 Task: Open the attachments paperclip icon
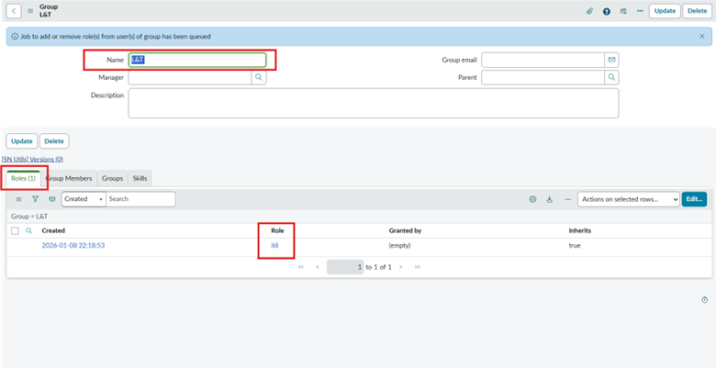(x=589, y=11)
